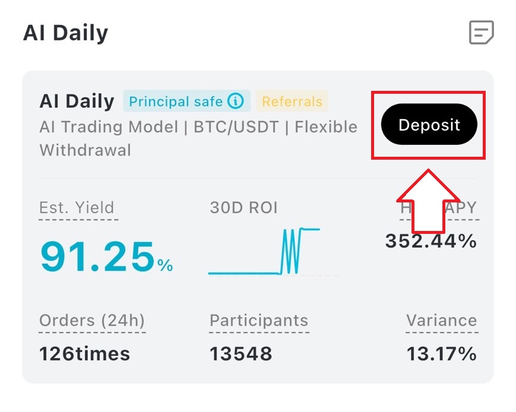This screenshot has width=516, height=412.
Task: Tap the 30D ROI label
Action: click(x=243, y=208)
